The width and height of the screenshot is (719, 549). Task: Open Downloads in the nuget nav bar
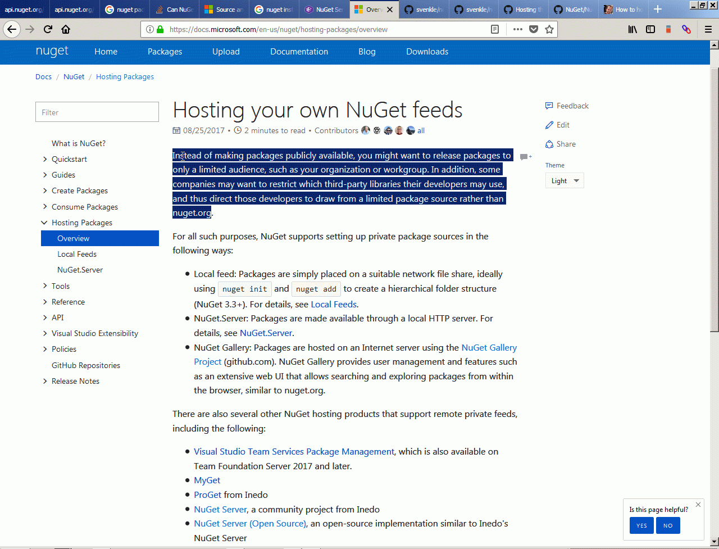click(427, 52)
